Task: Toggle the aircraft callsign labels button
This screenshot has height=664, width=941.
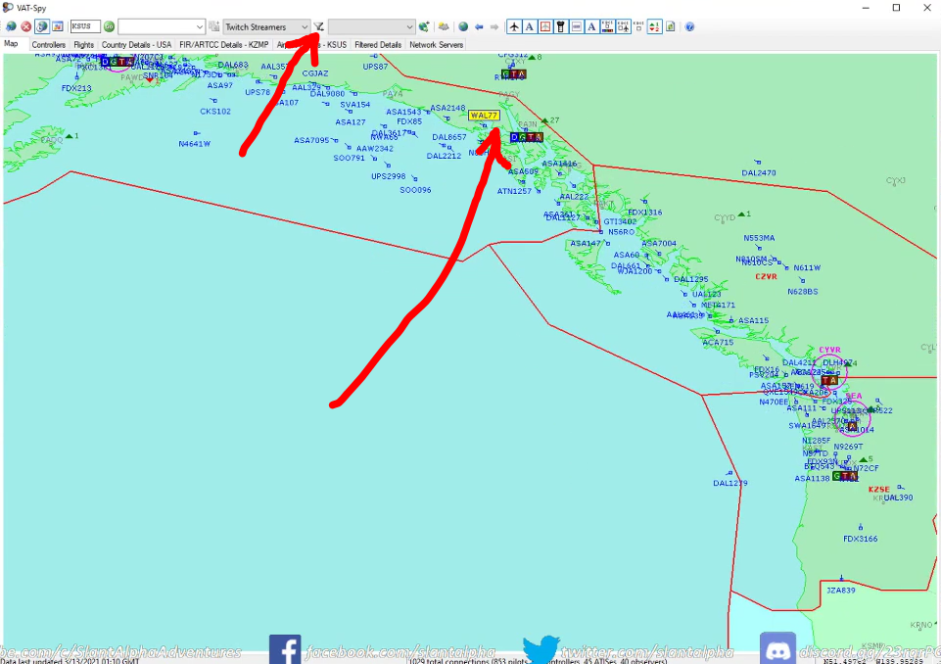Action: 530,26
